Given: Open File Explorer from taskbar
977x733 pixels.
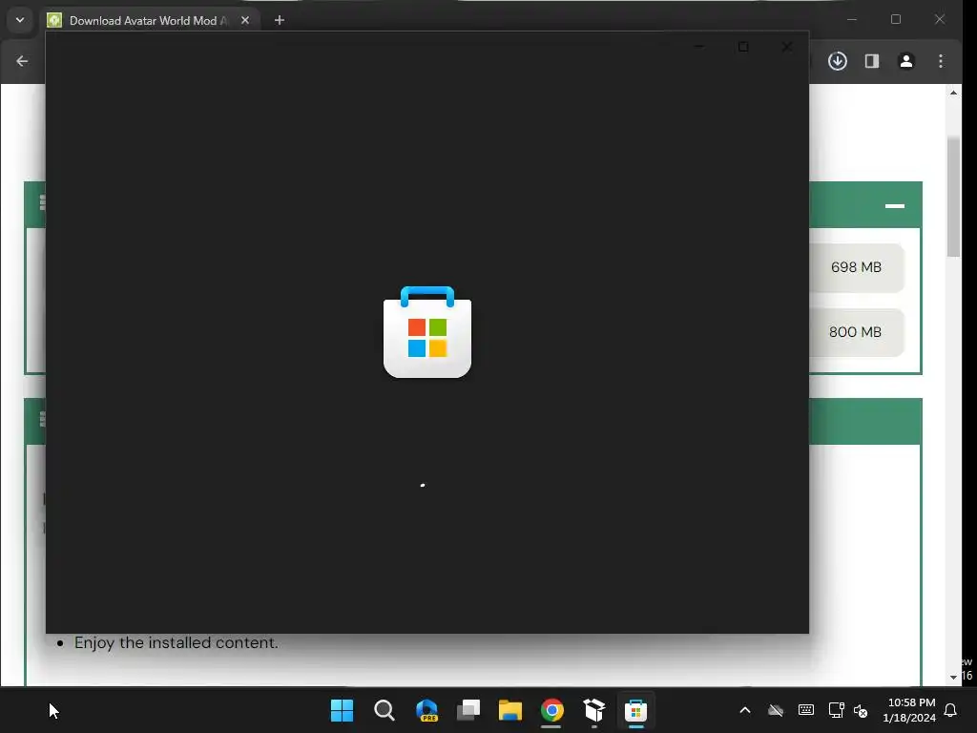Looking at the screenshot, I should click(510, 710).
